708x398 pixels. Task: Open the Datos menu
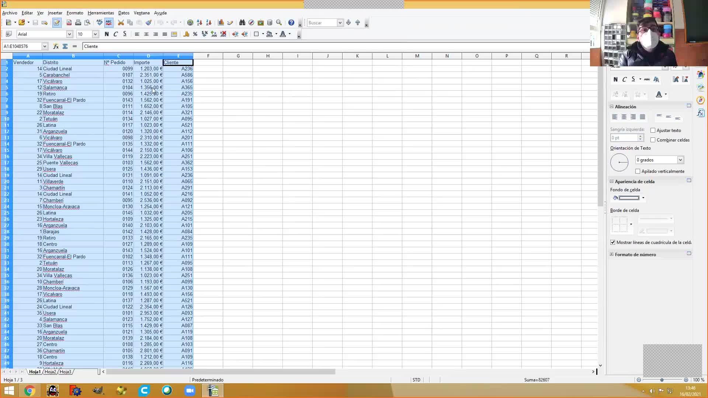point(124,13)
